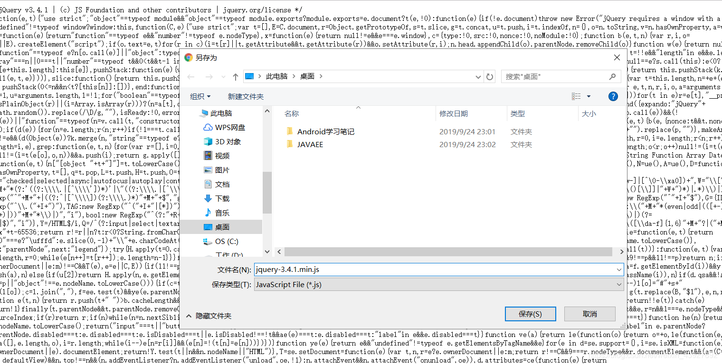Open file name history dropdown arrow
This screenshot has width=722, height=364.
(x=619, y=270)
